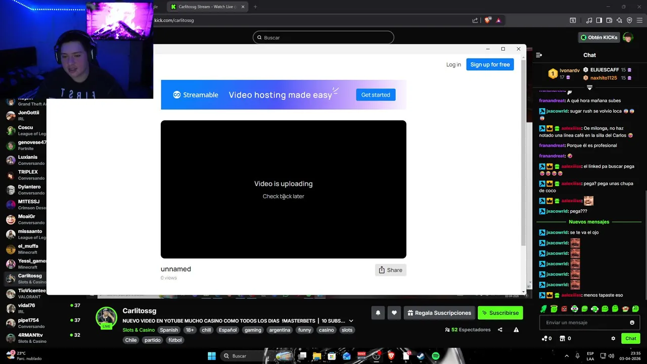Select the Carlitossg Stream browser tab
The height and width of the screenshot is (364, 647).
(208, 7)
